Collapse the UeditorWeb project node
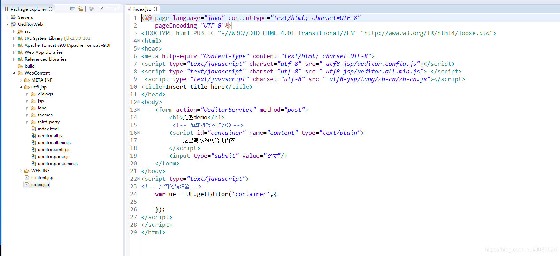 coord(7,24)
